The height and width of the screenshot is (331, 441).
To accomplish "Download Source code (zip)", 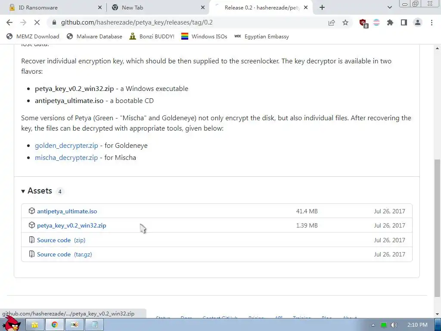I will pos(61,240).
